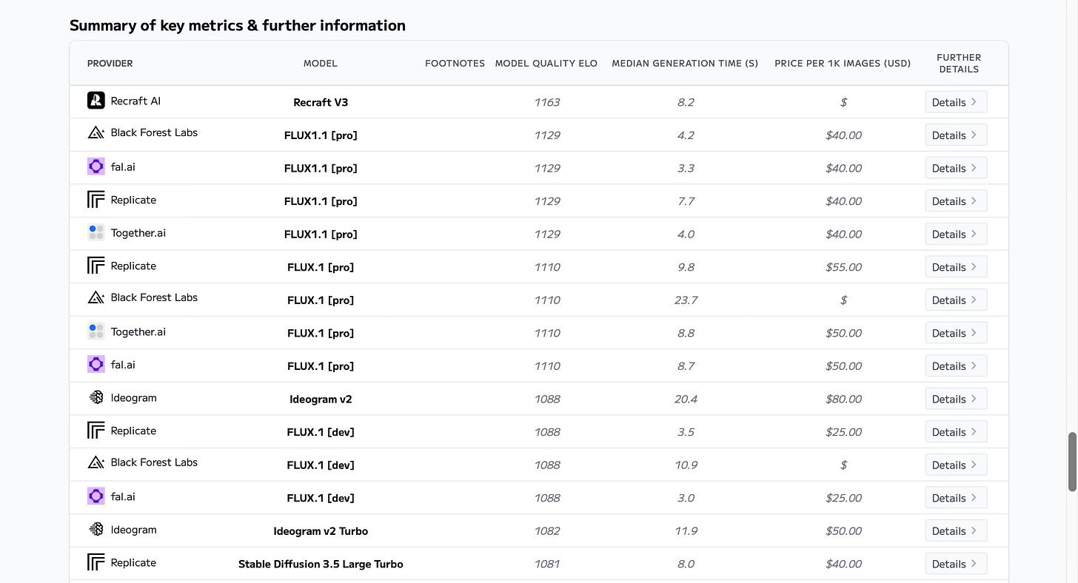Click Stable Diffusion 3.5 Large Turbo model name
The image size is (1078, 583).
pos(321,564)
